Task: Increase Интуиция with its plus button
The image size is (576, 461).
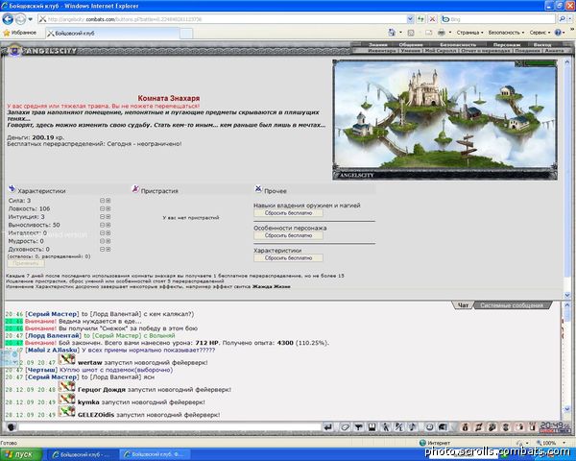Action: [108, 216]
